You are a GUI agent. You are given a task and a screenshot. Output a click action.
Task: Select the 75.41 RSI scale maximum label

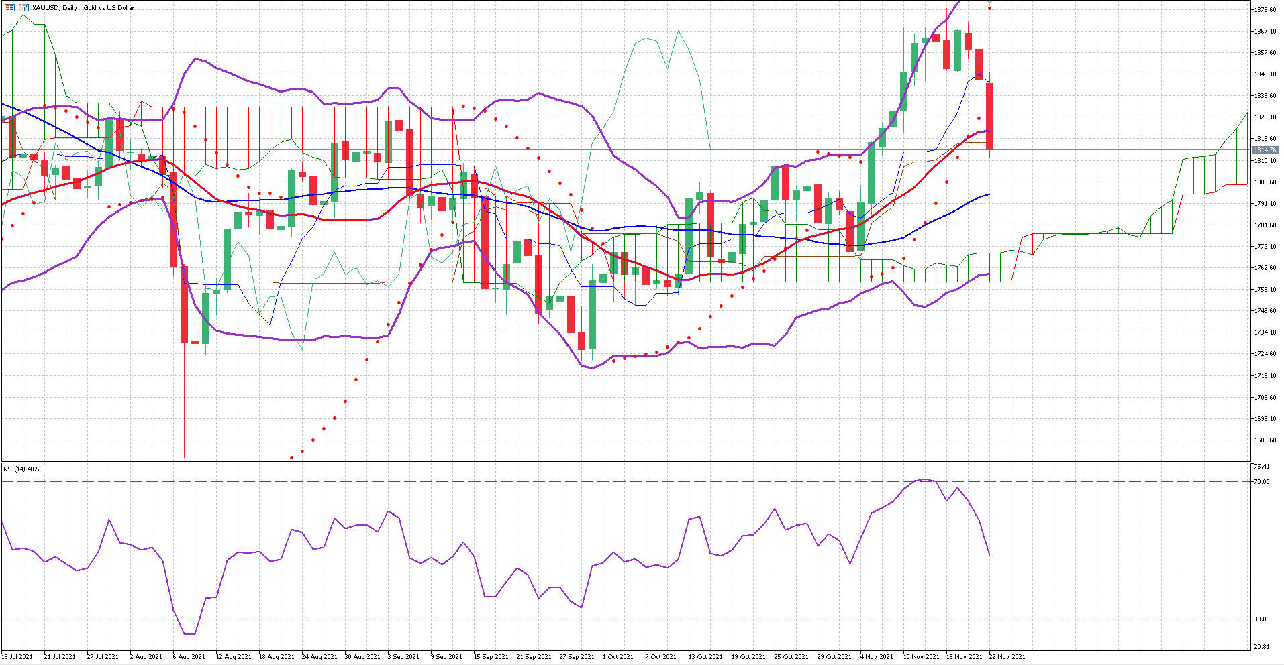(x=1262, y=467)
